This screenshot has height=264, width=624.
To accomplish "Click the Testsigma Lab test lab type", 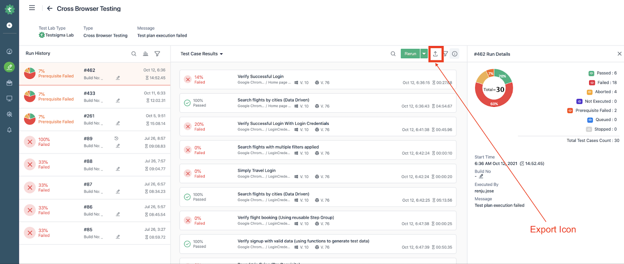I will pos(56,35).
